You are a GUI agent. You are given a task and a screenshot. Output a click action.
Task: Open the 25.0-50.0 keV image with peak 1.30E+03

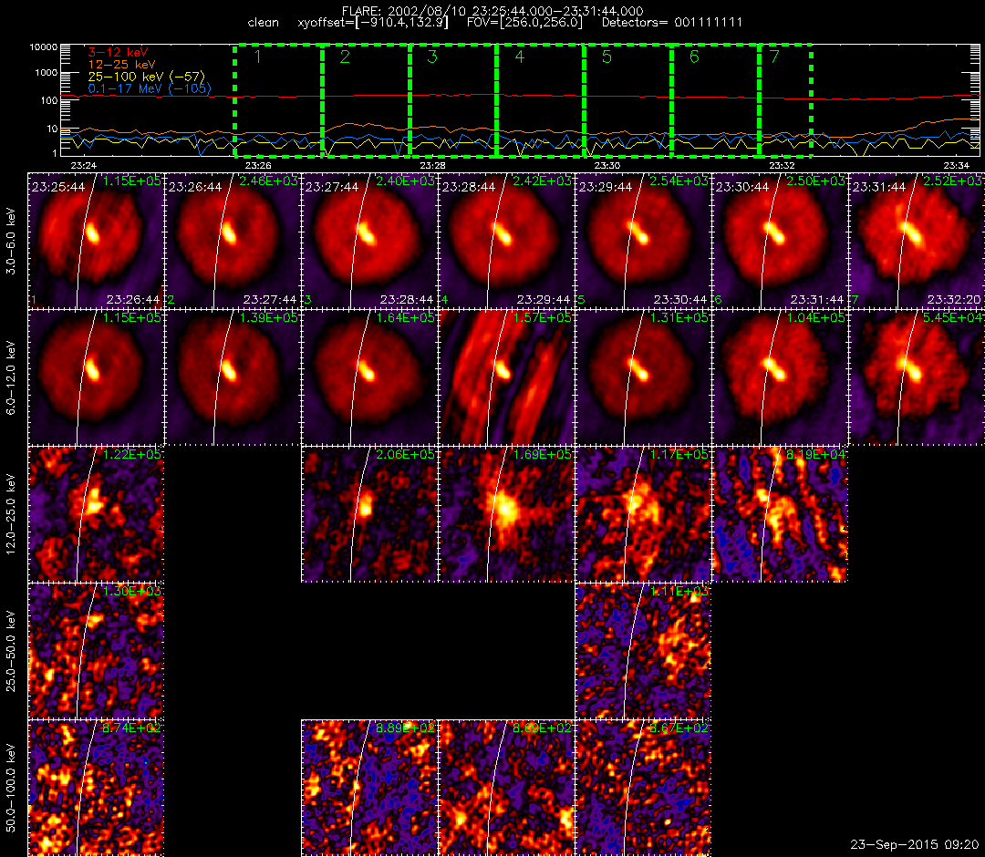(96, 652)
